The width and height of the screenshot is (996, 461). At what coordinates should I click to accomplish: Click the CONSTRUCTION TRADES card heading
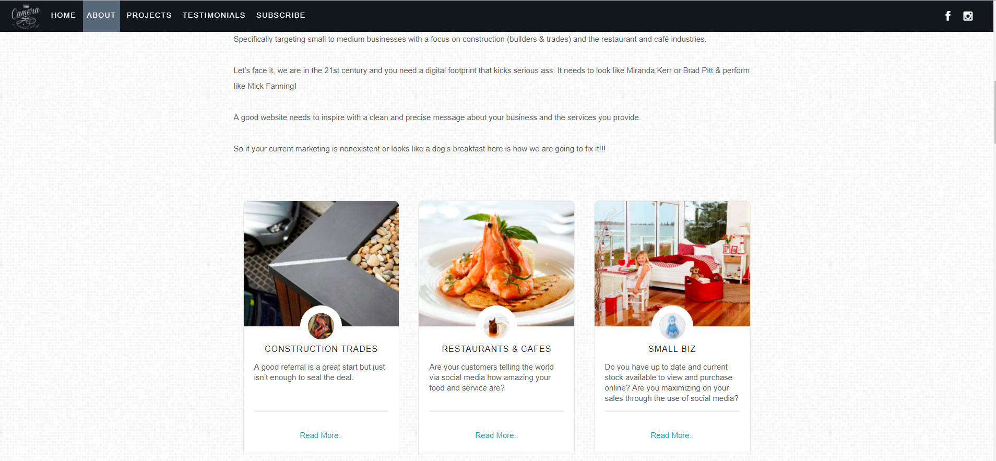[321, 349]
